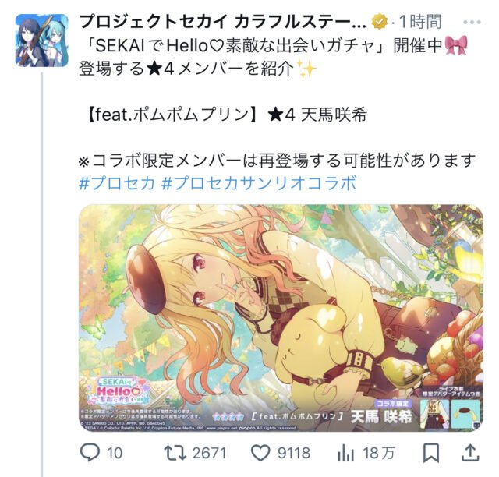The image size is (499, 477).
Task: Click the 2671 retweet count
Action: click(x=210, y=453)
